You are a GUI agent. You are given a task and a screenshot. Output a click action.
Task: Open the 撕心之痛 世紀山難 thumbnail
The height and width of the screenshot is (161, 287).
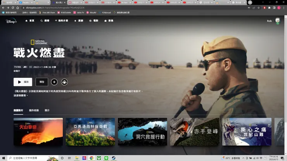247,132
